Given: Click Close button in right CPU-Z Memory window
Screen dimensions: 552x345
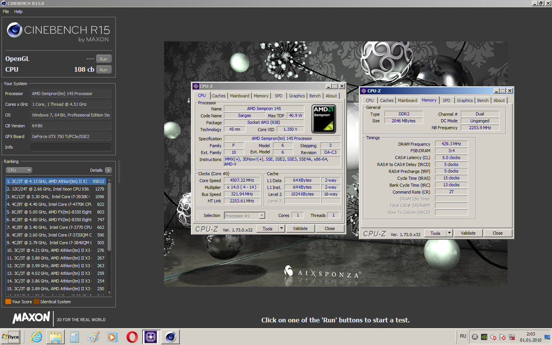Looking at the screenshot, I should coord(498,233).
